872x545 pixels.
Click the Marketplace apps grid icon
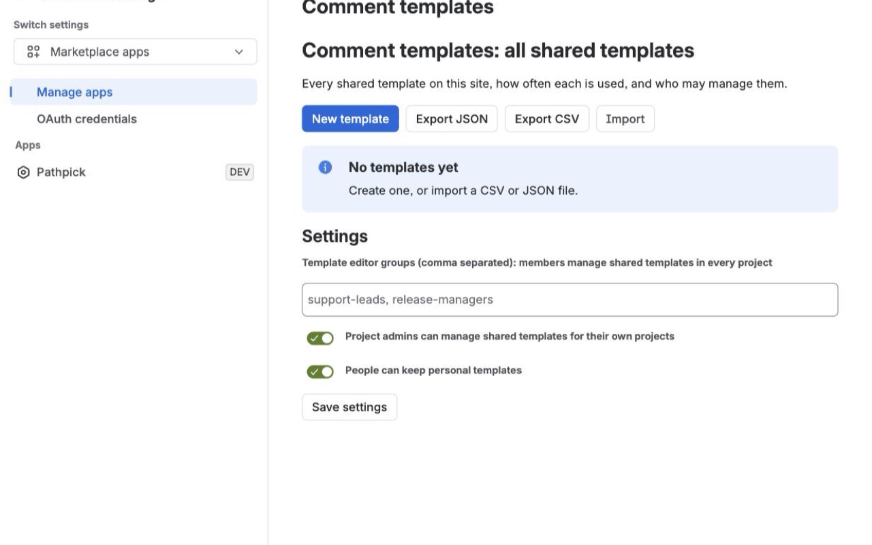[33, 52]
